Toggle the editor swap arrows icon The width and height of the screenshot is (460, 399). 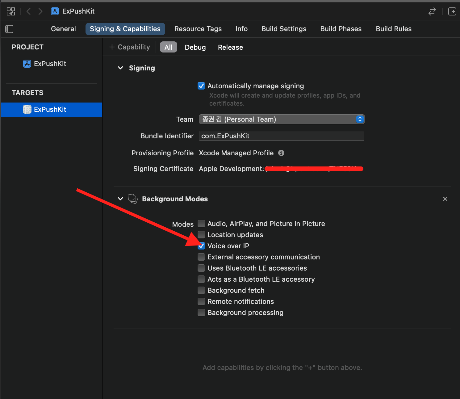[432, 11]
